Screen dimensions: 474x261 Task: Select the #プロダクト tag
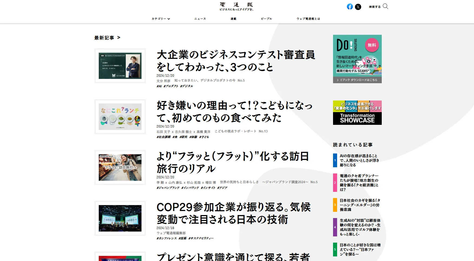171,86
